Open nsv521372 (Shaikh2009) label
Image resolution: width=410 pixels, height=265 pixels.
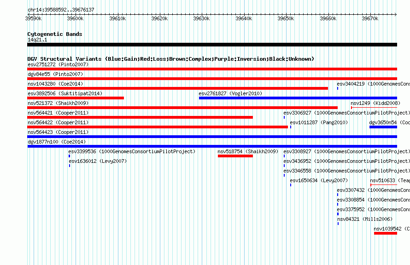[x=58, y=103]
